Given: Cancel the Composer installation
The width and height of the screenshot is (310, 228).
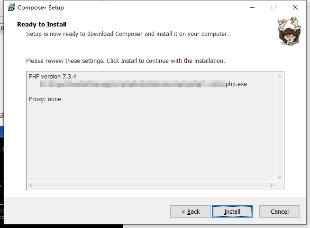Looking at the screenshot, I should (x=280, y=211).
